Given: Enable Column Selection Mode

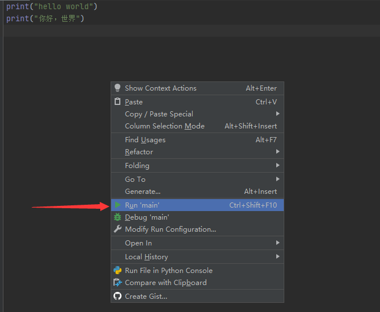Looking at the screenshot, I should (x=197, y=126).
